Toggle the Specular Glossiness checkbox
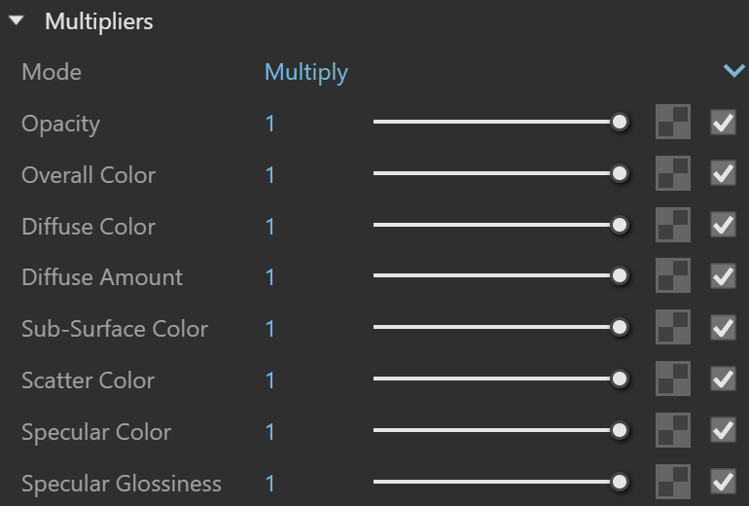The image size is (749, 506). (x=723, y=482)
